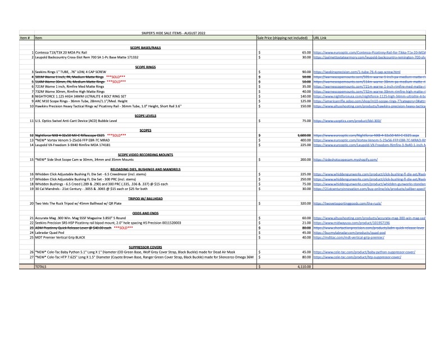Open the struck-through shortactionprecision.com link
The image size is (445, 344).
click(x=369, y=228)
